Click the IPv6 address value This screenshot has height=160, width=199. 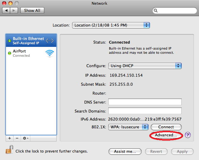point(145,119)
